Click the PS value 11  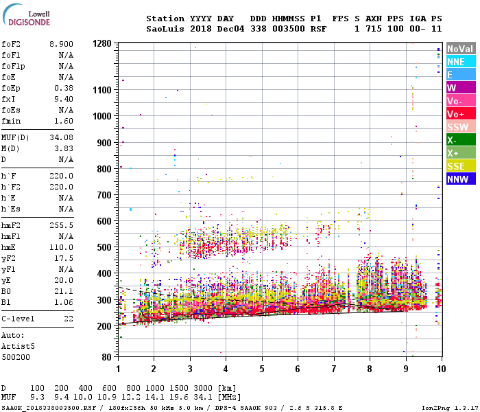[437, 29]
